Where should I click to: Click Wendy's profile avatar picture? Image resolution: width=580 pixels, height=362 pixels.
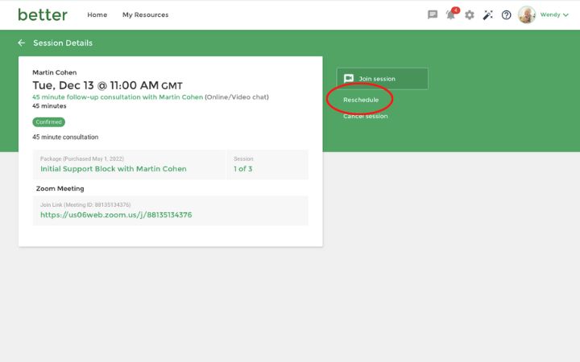[x=527, y=14]
